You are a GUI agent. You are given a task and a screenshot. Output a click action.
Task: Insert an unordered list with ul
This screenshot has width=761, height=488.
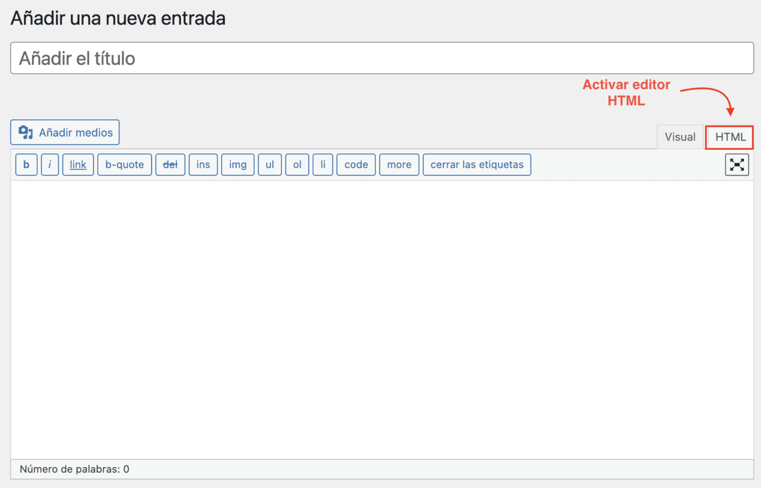(x=269, y=164)
